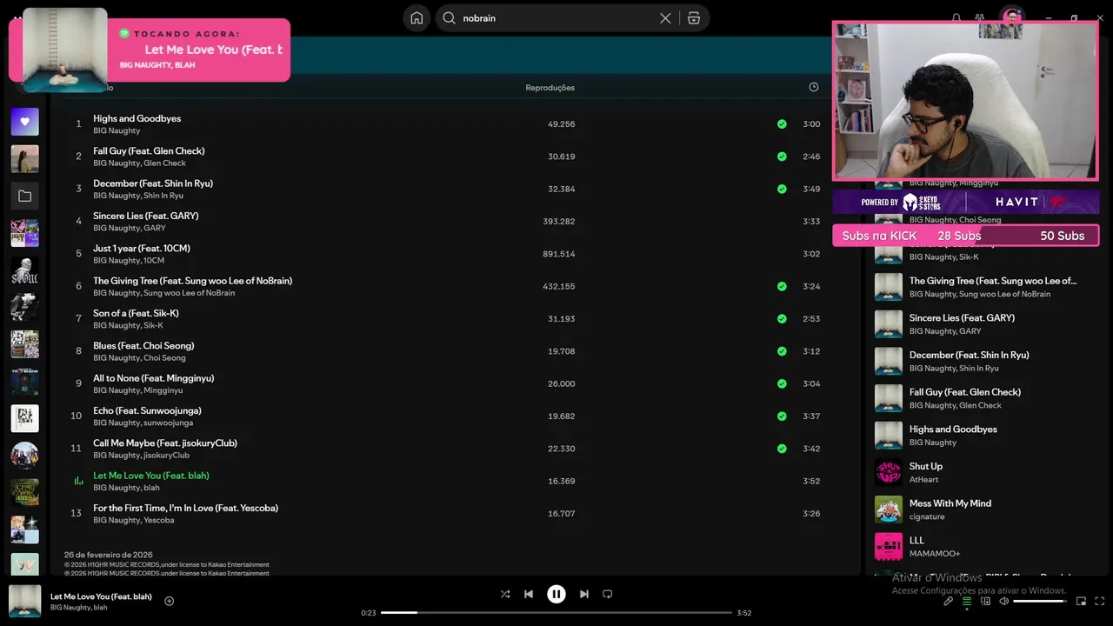
Task: Mute the volume speaker icon
Action: point(1003,601)
